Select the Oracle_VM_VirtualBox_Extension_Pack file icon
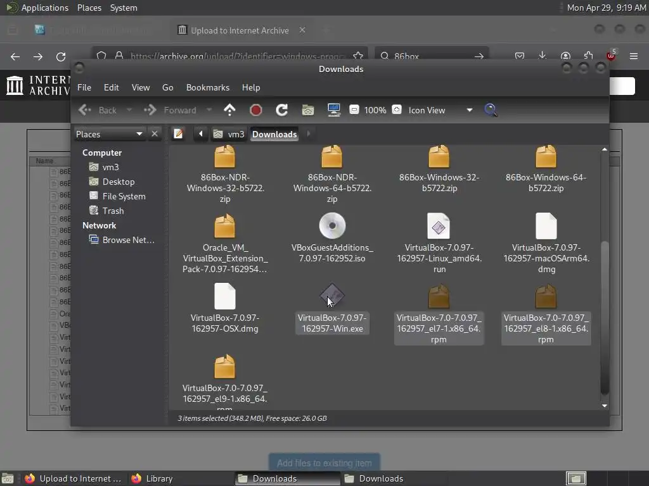 225,226
